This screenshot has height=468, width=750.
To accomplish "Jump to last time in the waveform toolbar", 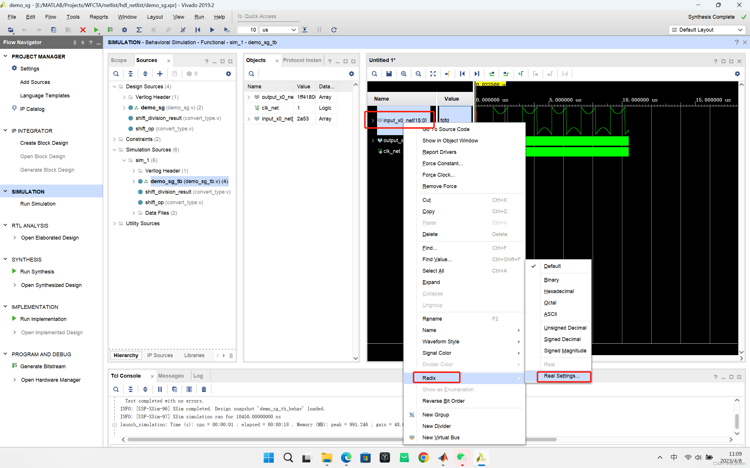I will [x=477, y=74].
